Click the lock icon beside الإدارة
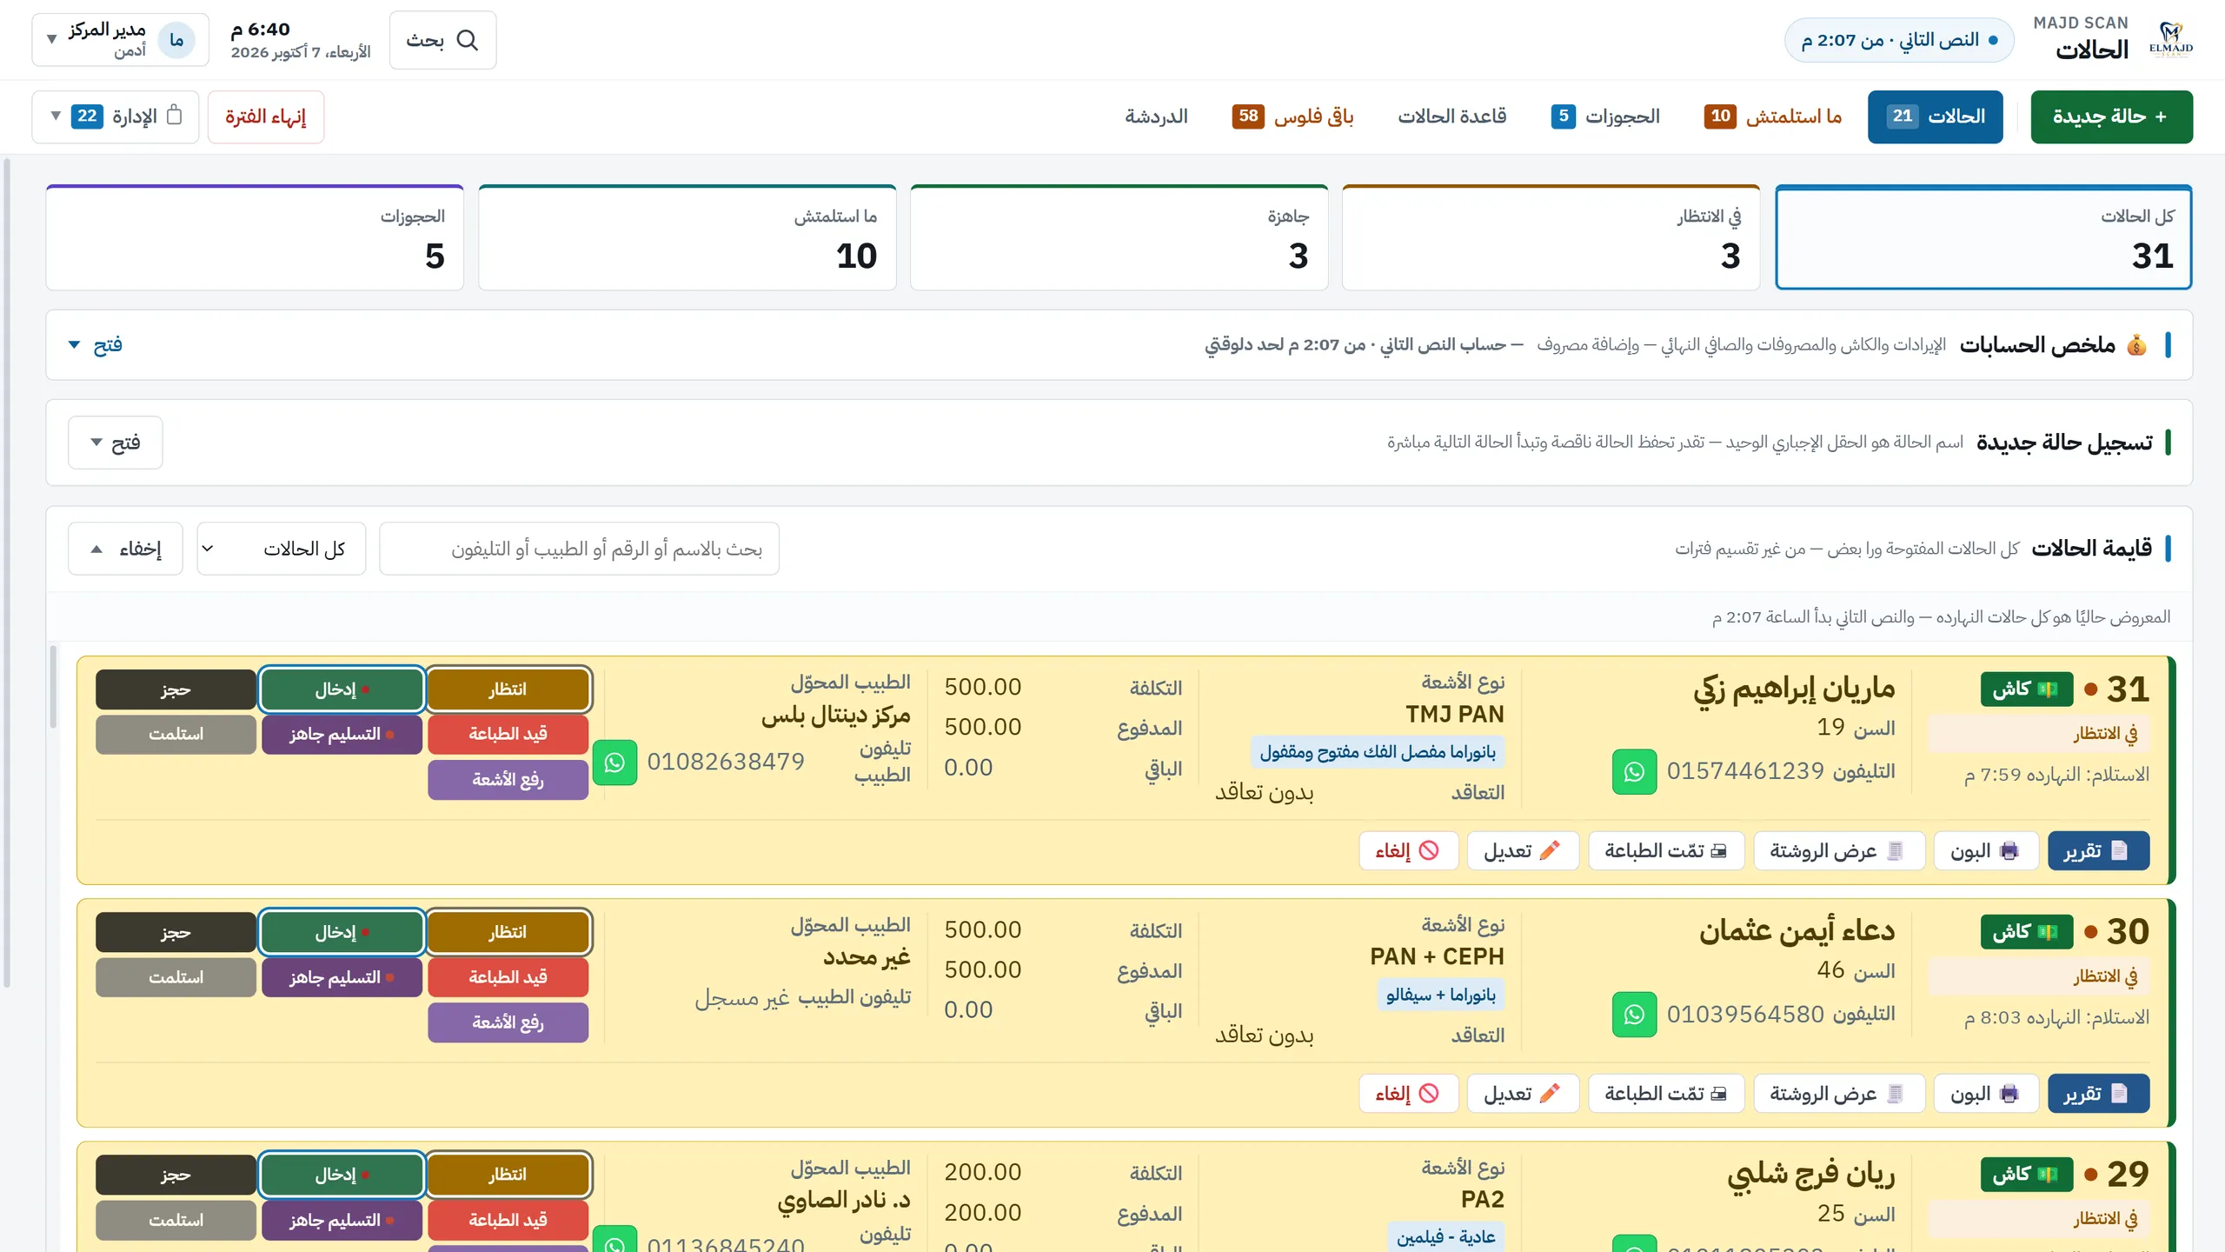 point(174,115)
